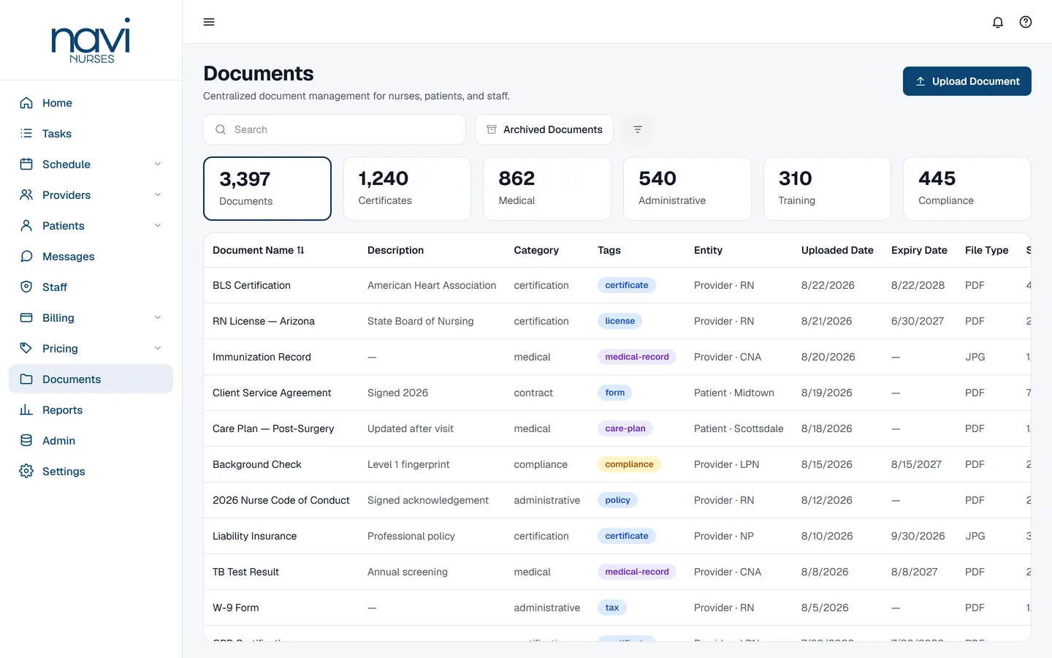Click the Documents folder icon
The width and height of the screenshot is (1052, 658).
coord(26,379)
